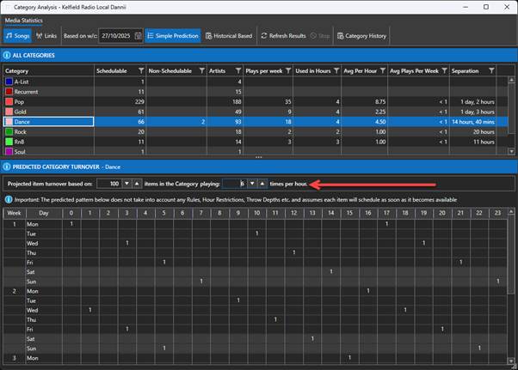Click the Week column header

click(x=14, y=213)
